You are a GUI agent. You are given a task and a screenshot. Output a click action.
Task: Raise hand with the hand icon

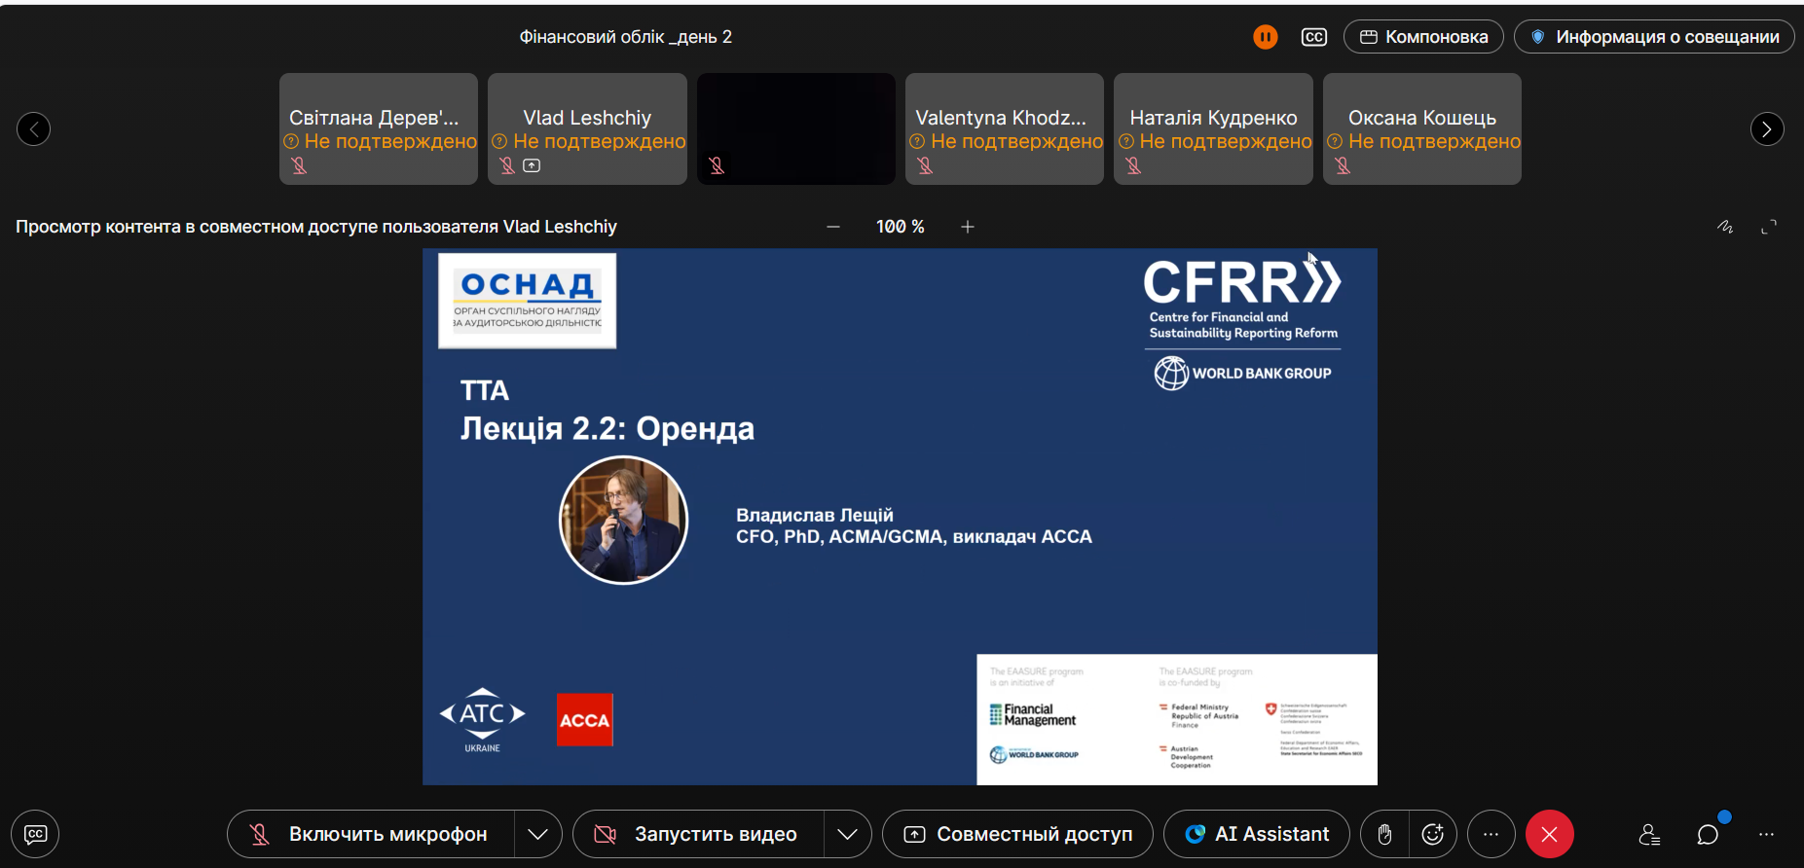1384,834
